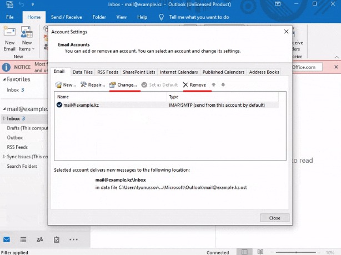The height and width of the screenshot is (255, 341).
Task: Click Send/Receive quick access icon
Action: [x=9, y=4]
